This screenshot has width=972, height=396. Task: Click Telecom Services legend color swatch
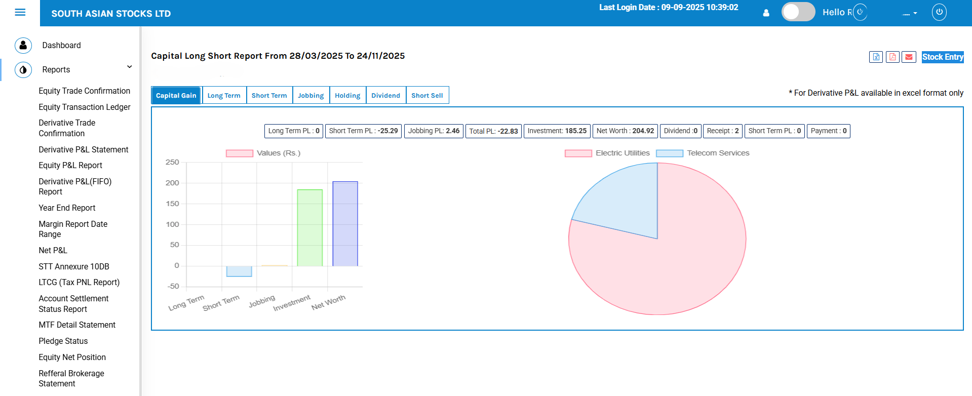[x=669, y=153]
